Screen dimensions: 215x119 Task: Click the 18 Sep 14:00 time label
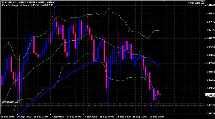(124, 117)
